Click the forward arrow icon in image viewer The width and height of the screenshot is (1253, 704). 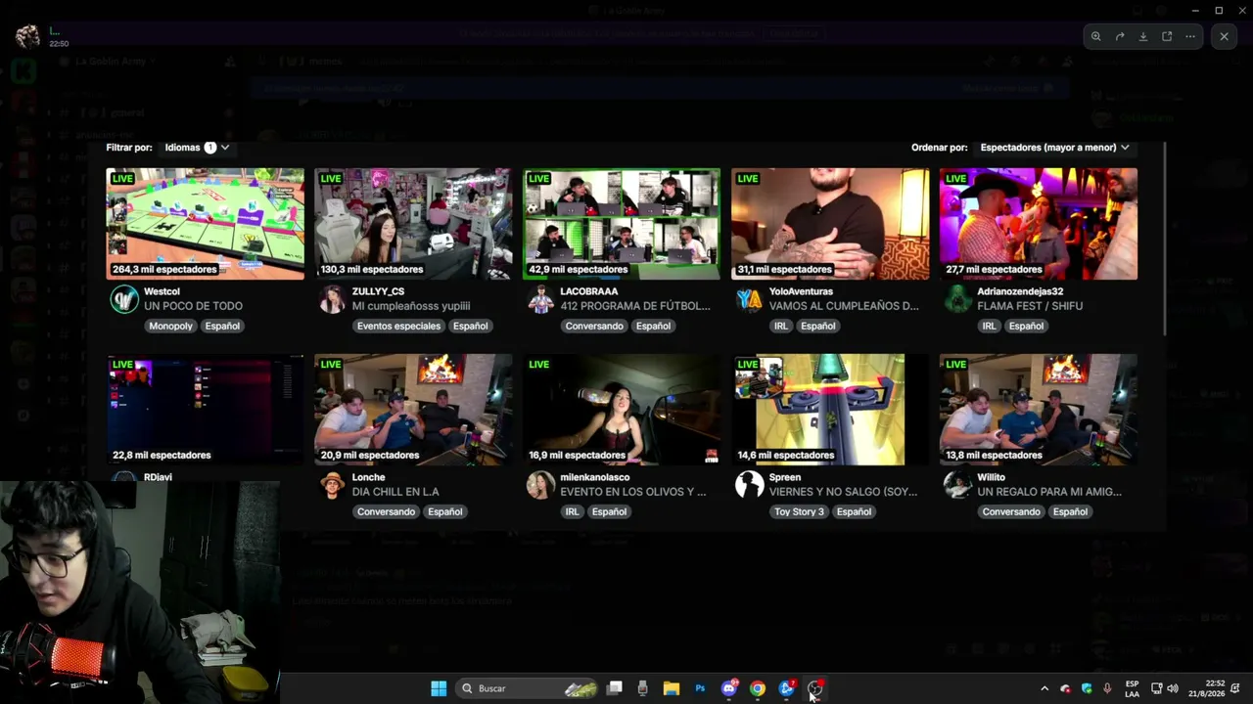pos(1120,36)
